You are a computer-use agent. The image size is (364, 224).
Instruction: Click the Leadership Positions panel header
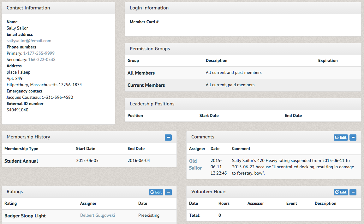pos(243,104)
